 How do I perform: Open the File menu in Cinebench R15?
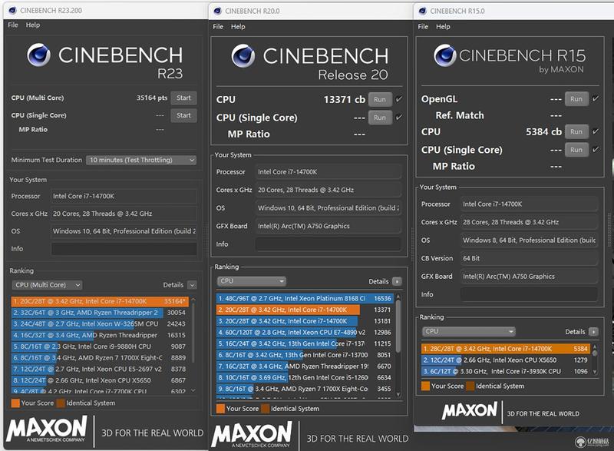(423, 27)
